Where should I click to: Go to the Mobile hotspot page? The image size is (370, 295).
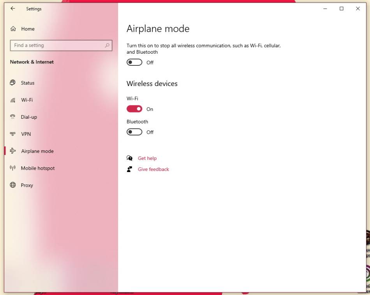(38, 168)
